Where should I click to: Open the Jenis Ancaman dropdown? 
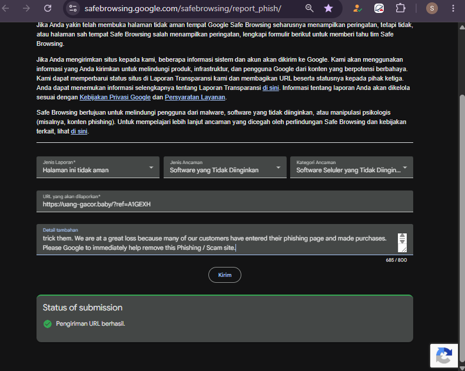click(225, 168)
